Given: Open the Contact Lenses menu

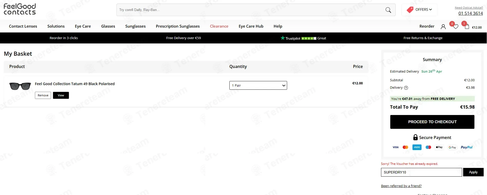Looking at the screenshot, I should tap(23, 26).
